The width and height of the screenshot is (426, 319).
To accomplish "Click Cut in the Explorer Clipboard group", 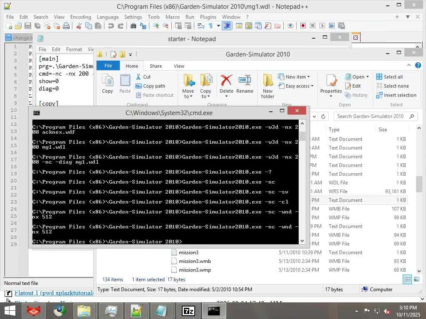I will [x=143, y=77].
